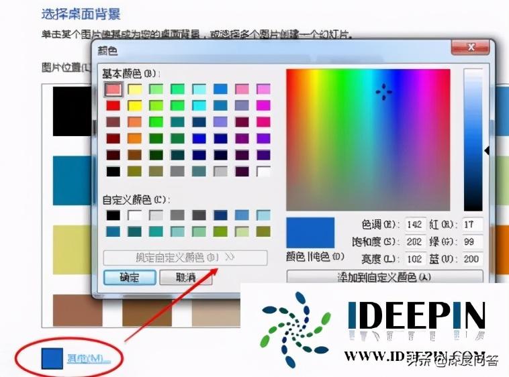The image size is (509, 377).
Task: Click the 确定 (OK) button
Action: tap(130, 278)
